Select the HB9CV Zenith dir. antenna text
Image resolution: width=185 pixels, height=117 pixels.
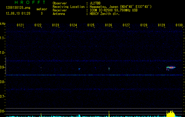[104, 14]
